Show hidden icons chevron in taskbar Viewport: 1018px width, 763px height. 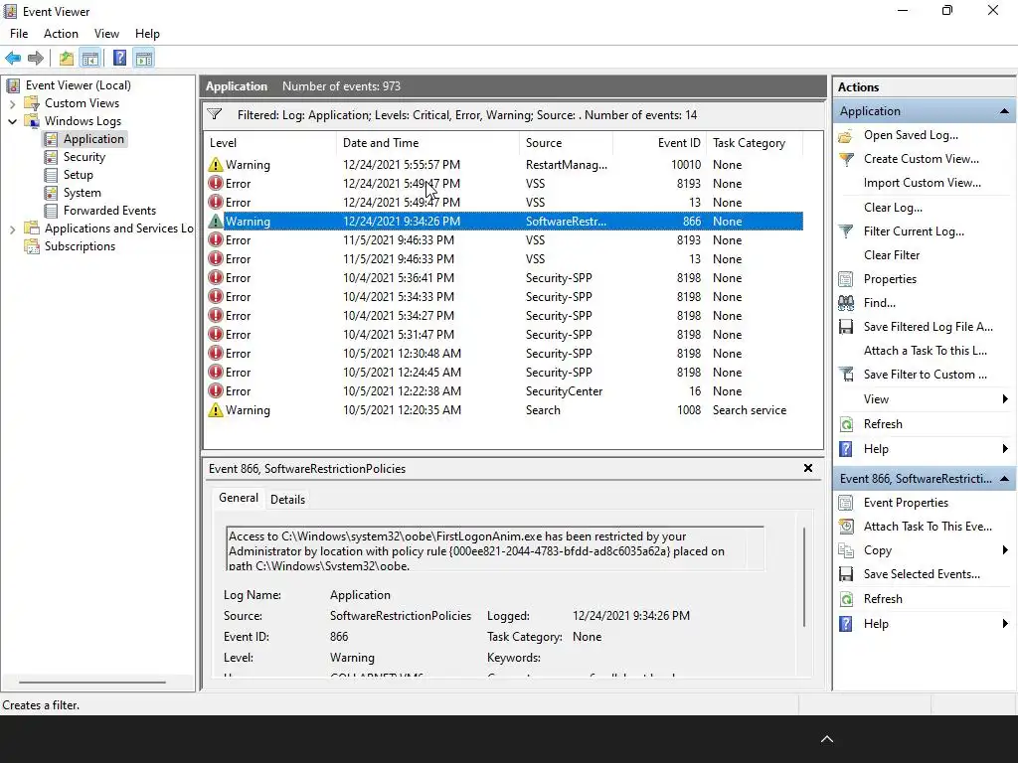point(827,739)
